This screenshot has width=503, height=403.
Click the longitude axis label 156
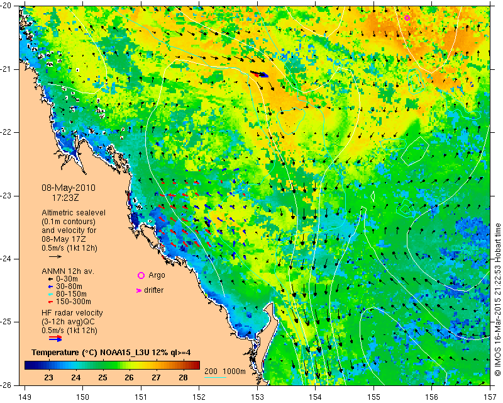pos(432,397)
